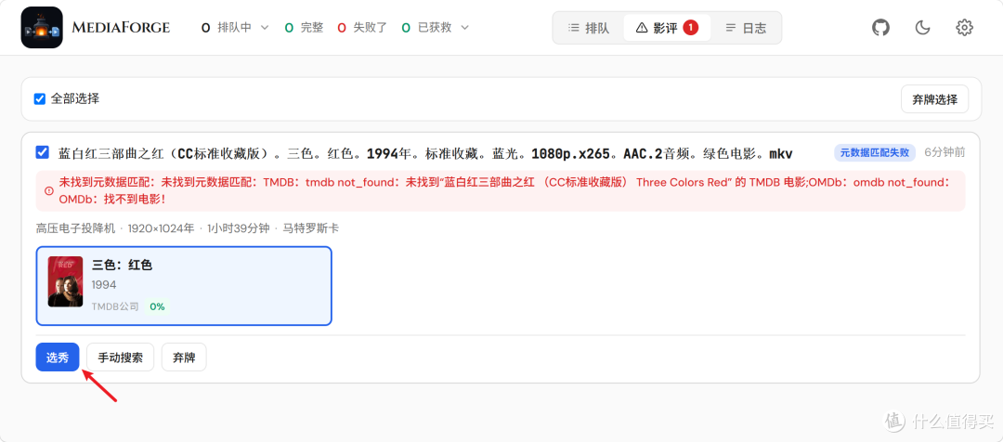Click the 1小时39分钟 duration text

[239, 228]
